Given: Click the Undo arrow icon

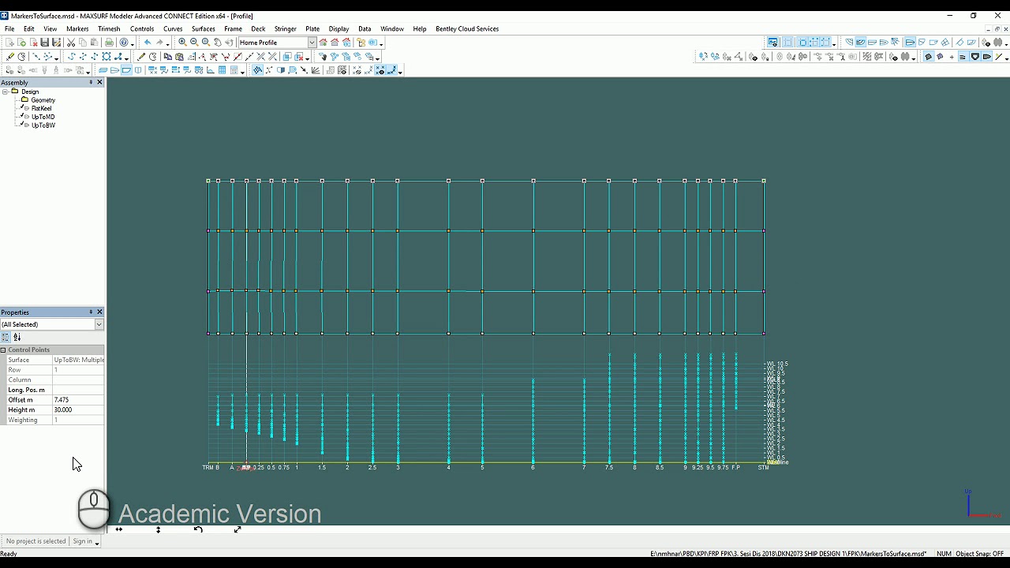Looking at the screenshot, I should pos(148,42).
